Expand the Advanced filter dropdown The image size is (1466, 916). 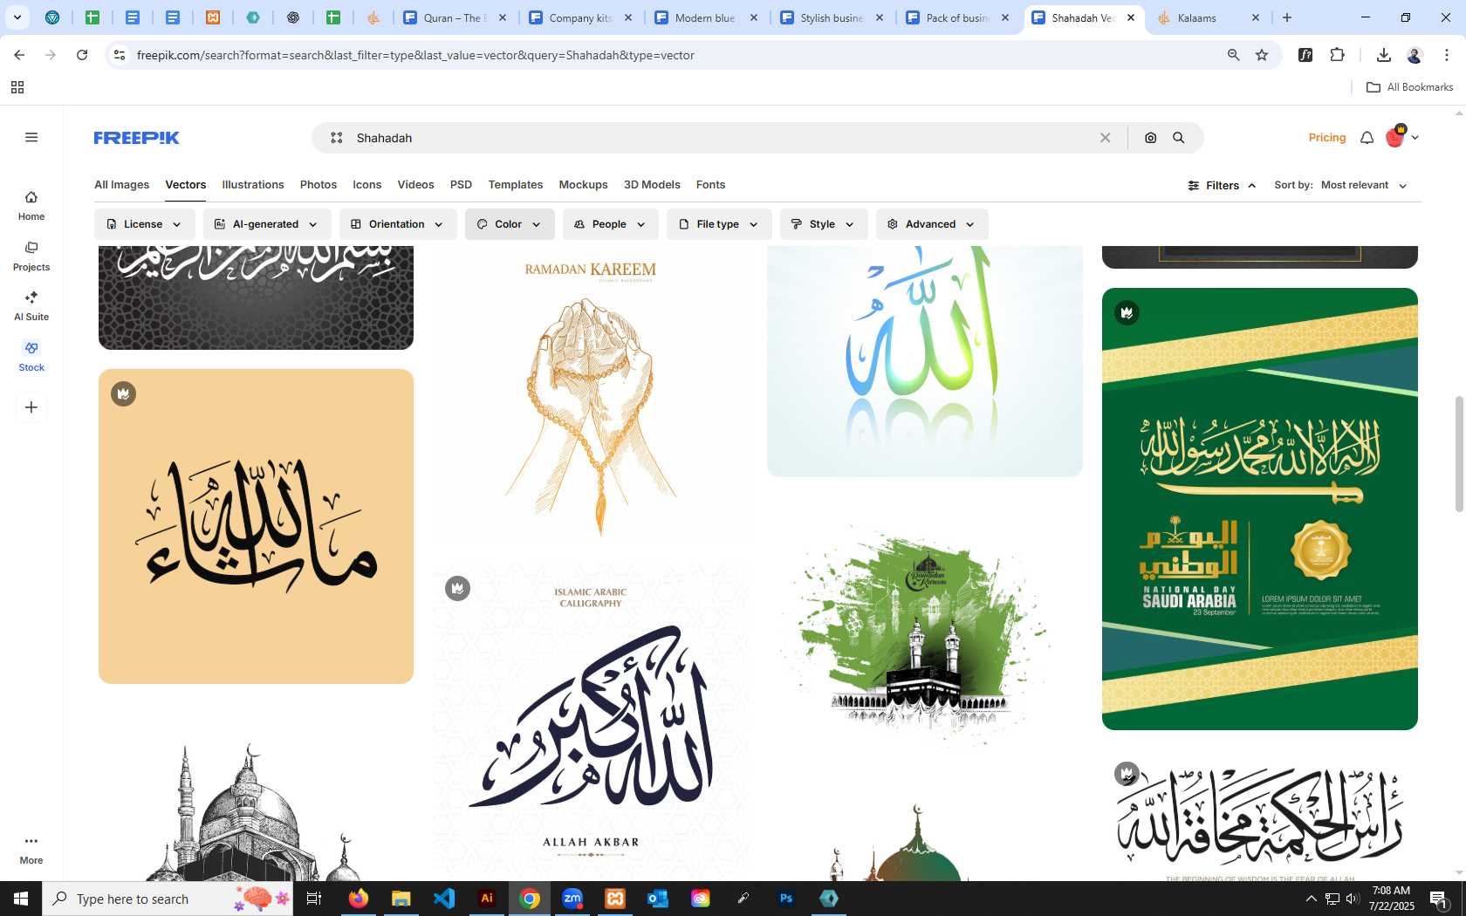[x=931, y=224]
